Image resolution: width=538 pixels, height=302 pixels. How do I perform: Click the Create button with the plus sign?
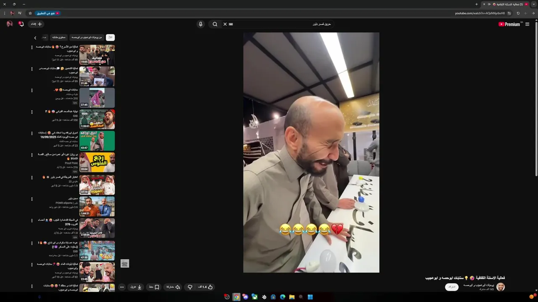click(36, 24)
